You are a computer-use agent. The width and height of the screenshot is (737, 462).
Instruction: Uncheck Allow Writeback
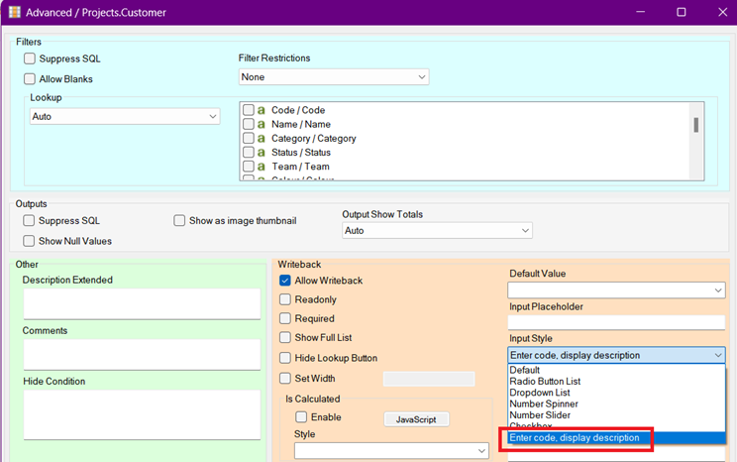coord(285,281)
